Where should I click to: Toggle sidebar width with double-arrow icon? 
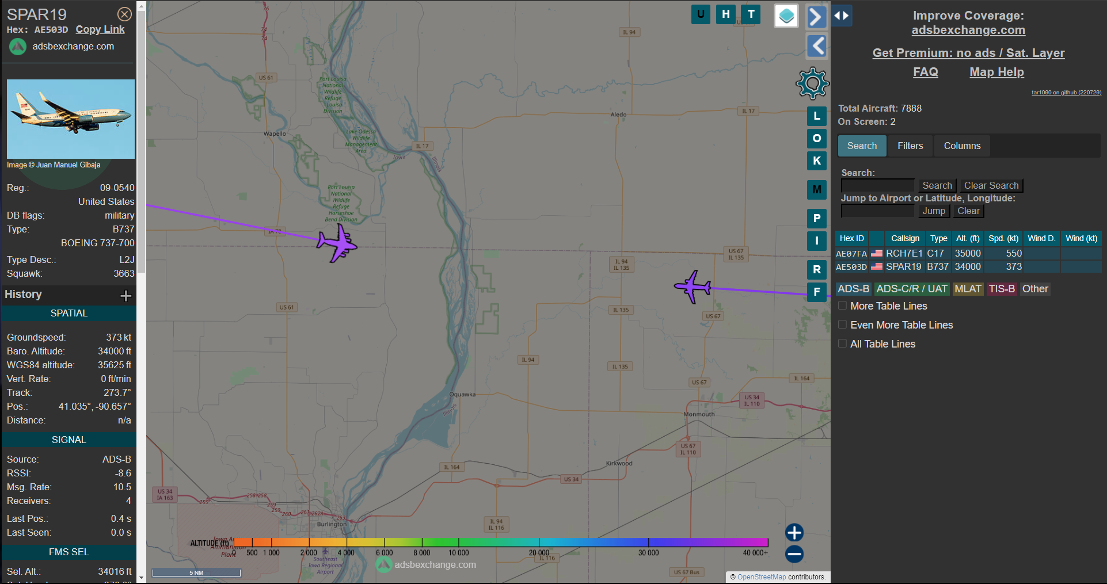(x=842, y=16)
